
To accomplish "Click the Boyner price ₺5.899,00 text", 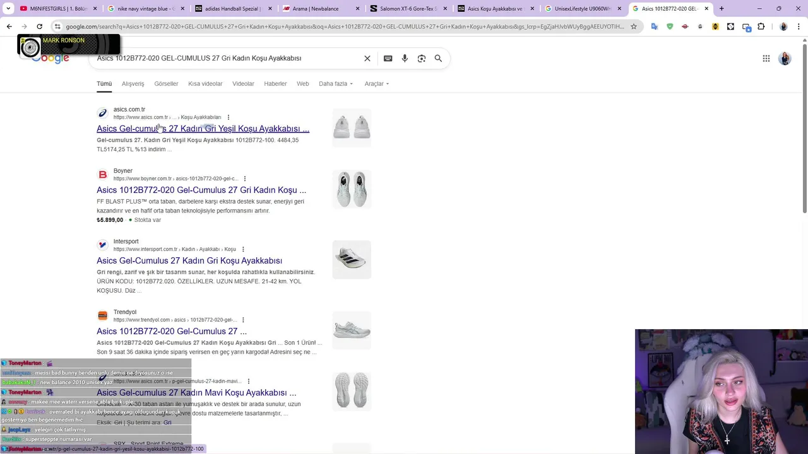I will click(110, 220).
